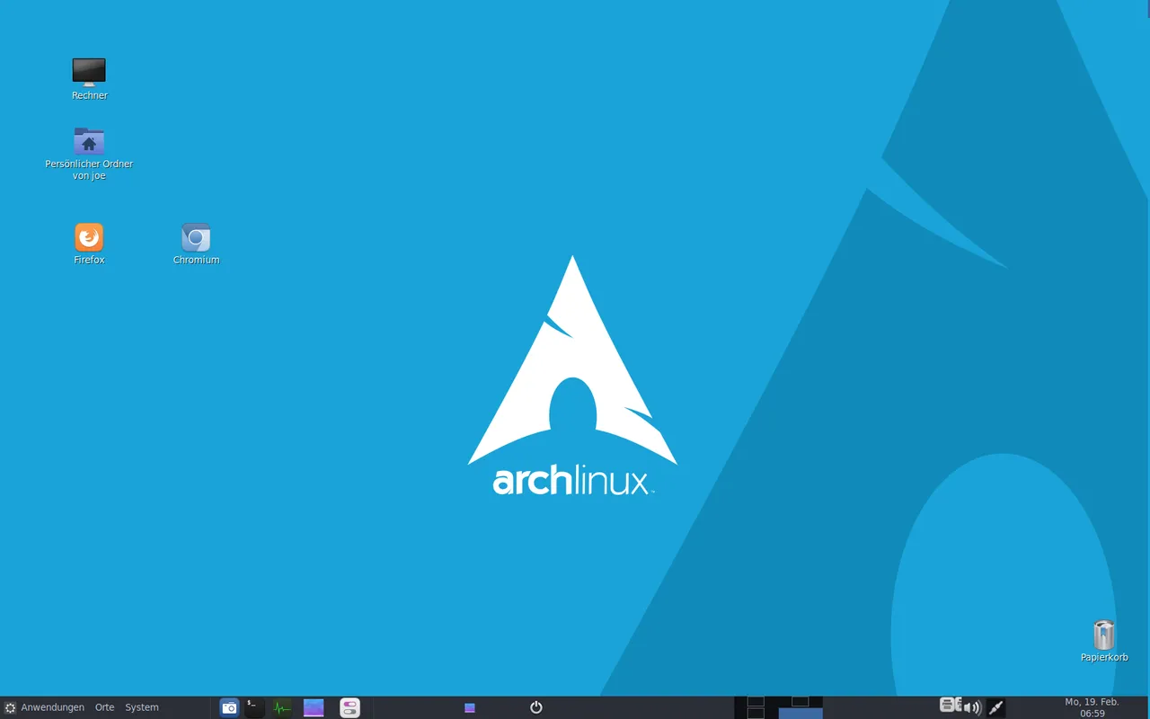This screenshot has height=719, width=1150.
Task: Click the printer tray icon
Action: coord(946,706)
